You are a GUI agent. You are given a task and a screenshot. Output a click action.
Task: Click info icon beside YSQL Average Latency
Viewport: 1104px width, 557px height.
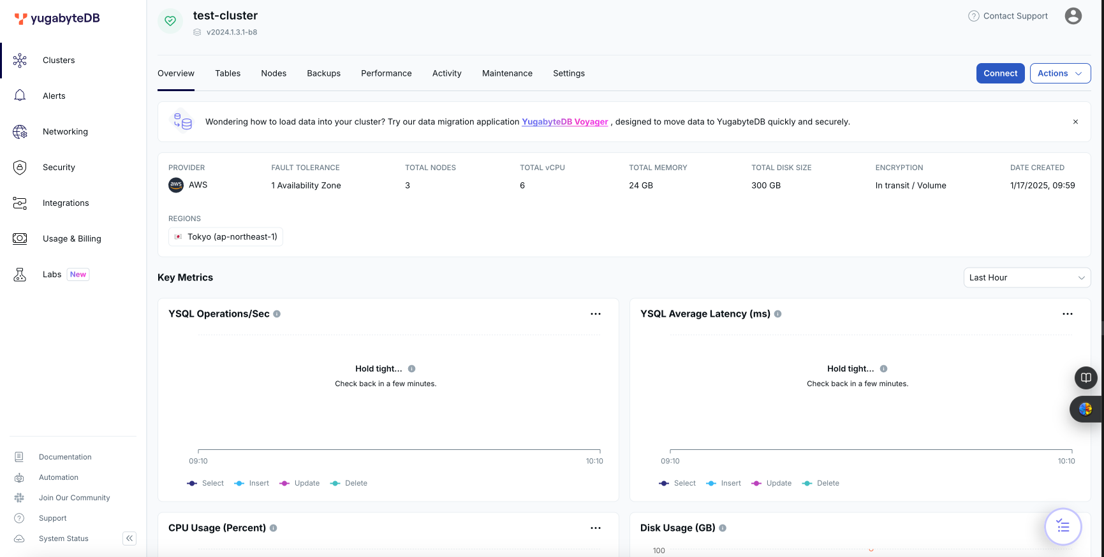(778, 314)
